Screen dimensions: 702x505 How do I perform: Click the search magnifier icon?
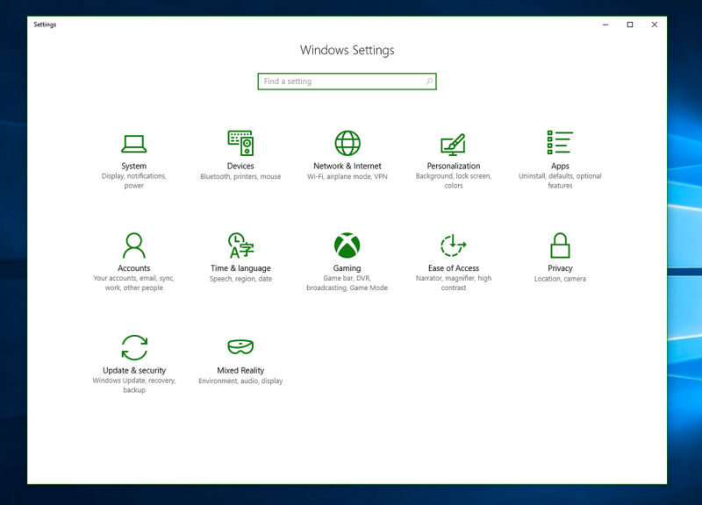click(429, 82)
